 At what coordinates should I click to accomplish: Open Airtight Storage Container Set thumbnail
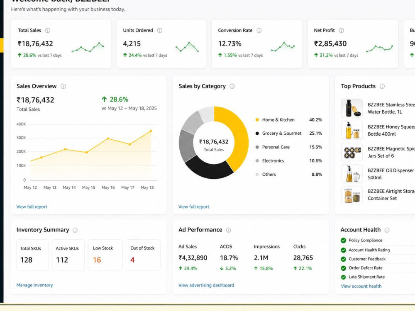[x=352, y=195]
